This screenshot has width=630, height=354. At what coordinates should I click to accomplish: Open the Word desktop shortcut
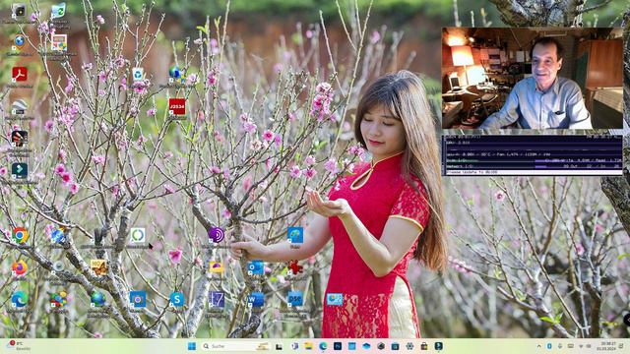[x=256, y=299]
